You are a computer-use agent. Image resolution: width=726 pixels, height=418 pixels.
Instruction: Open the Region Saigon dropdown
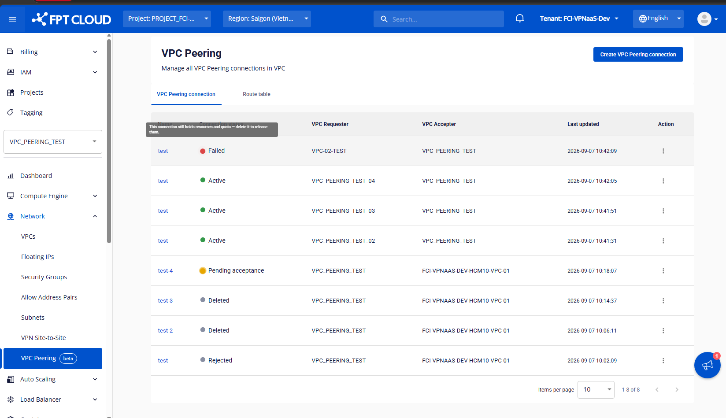(x=267, y=19)
